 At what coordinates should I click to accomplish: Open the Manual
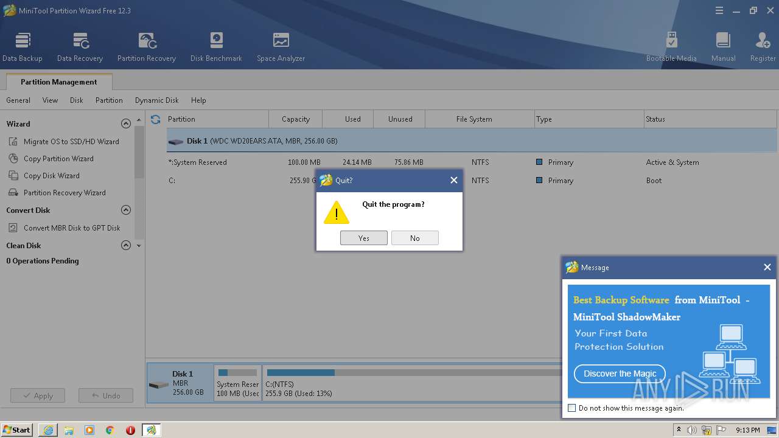(x=723, y=47)
